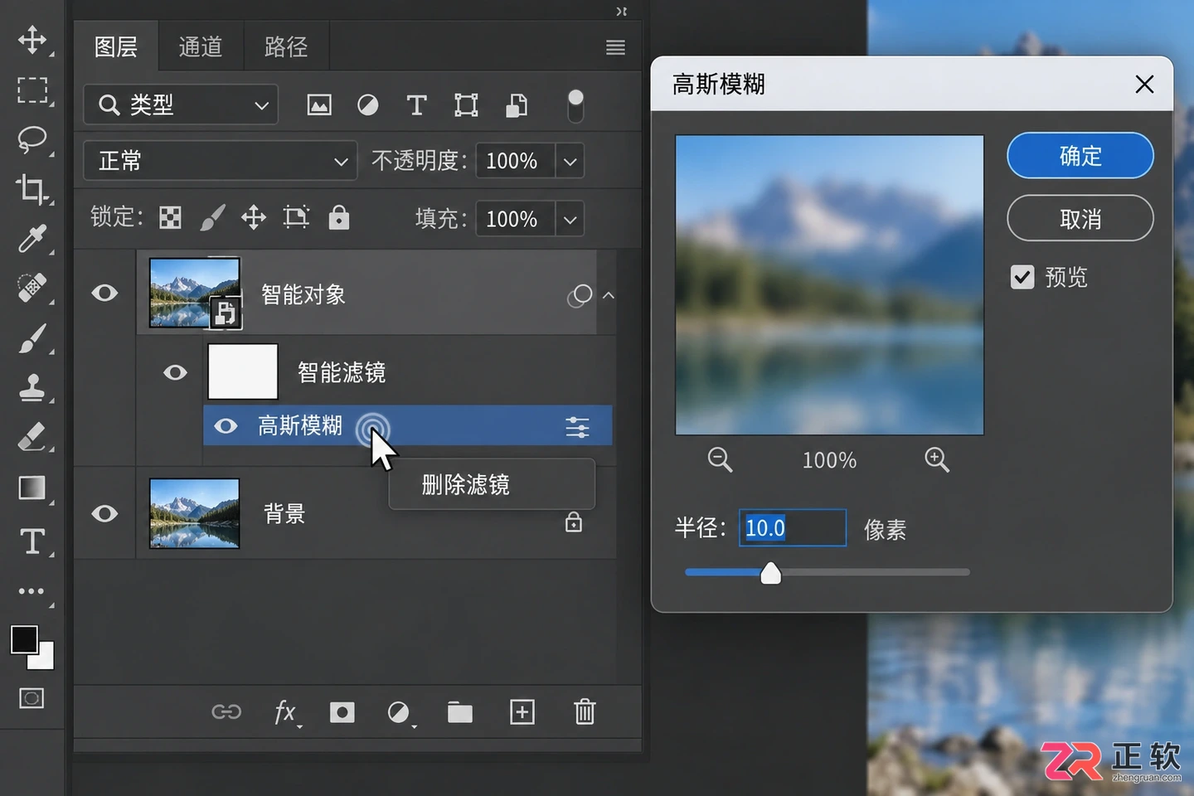Select the Rectangular Marquee tool
Viewport: 1194px width, 796px height.
click(32, 90)
